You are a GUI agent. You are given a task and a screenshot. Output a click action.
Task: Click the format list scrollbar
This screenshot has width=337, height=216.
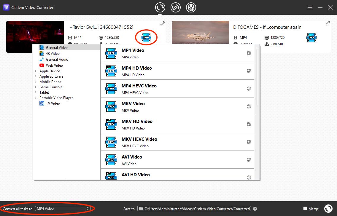(x=257, y=77)
